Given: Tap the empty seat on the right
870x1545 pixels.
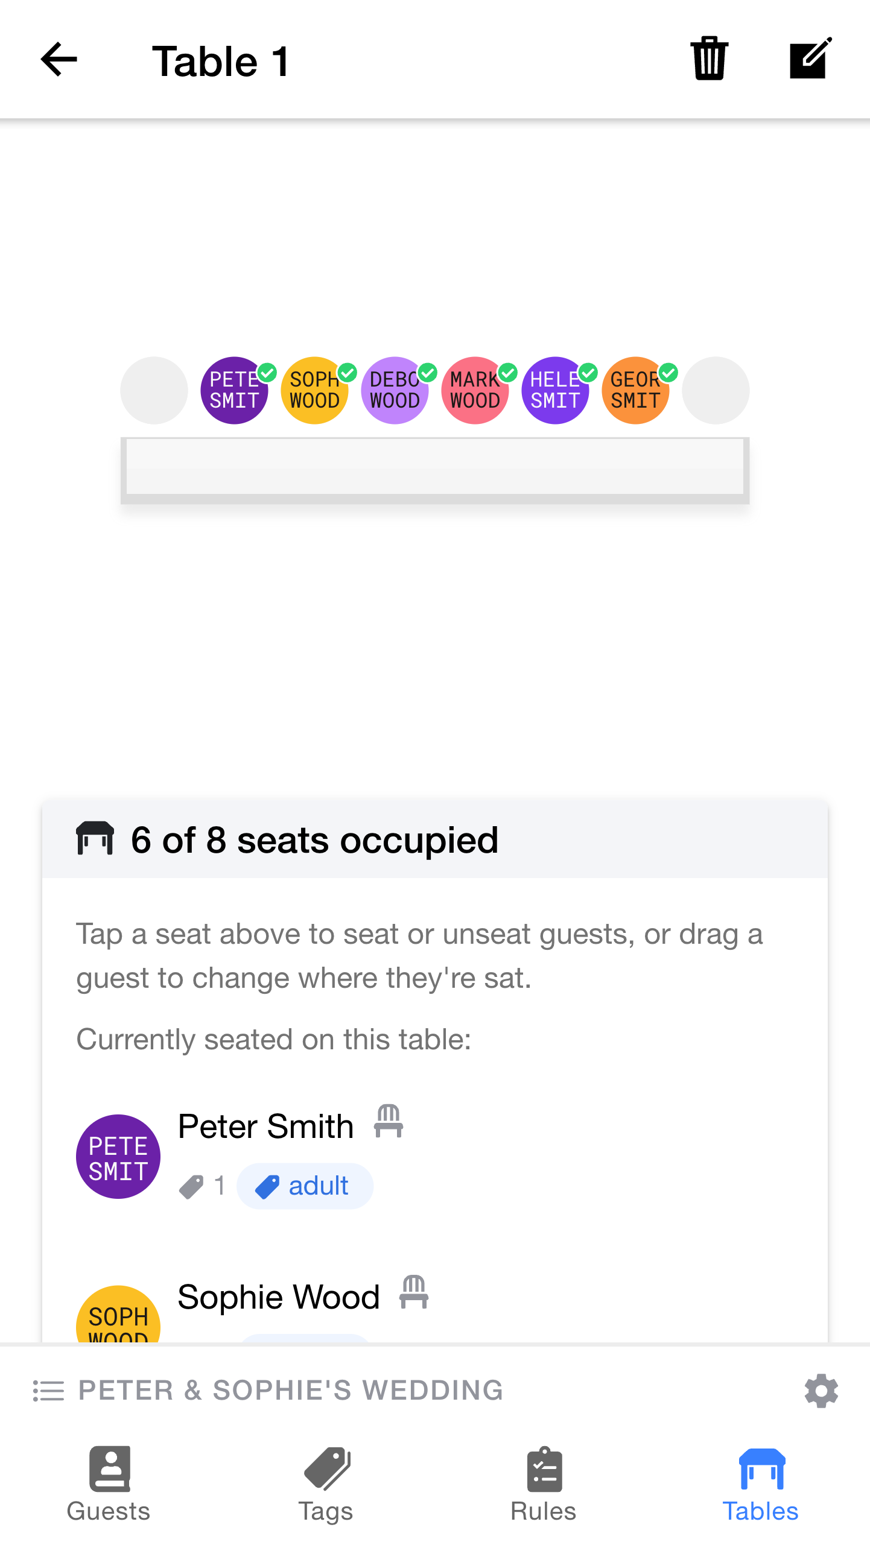Looking at the screenshot, I should tap(716, 390).
